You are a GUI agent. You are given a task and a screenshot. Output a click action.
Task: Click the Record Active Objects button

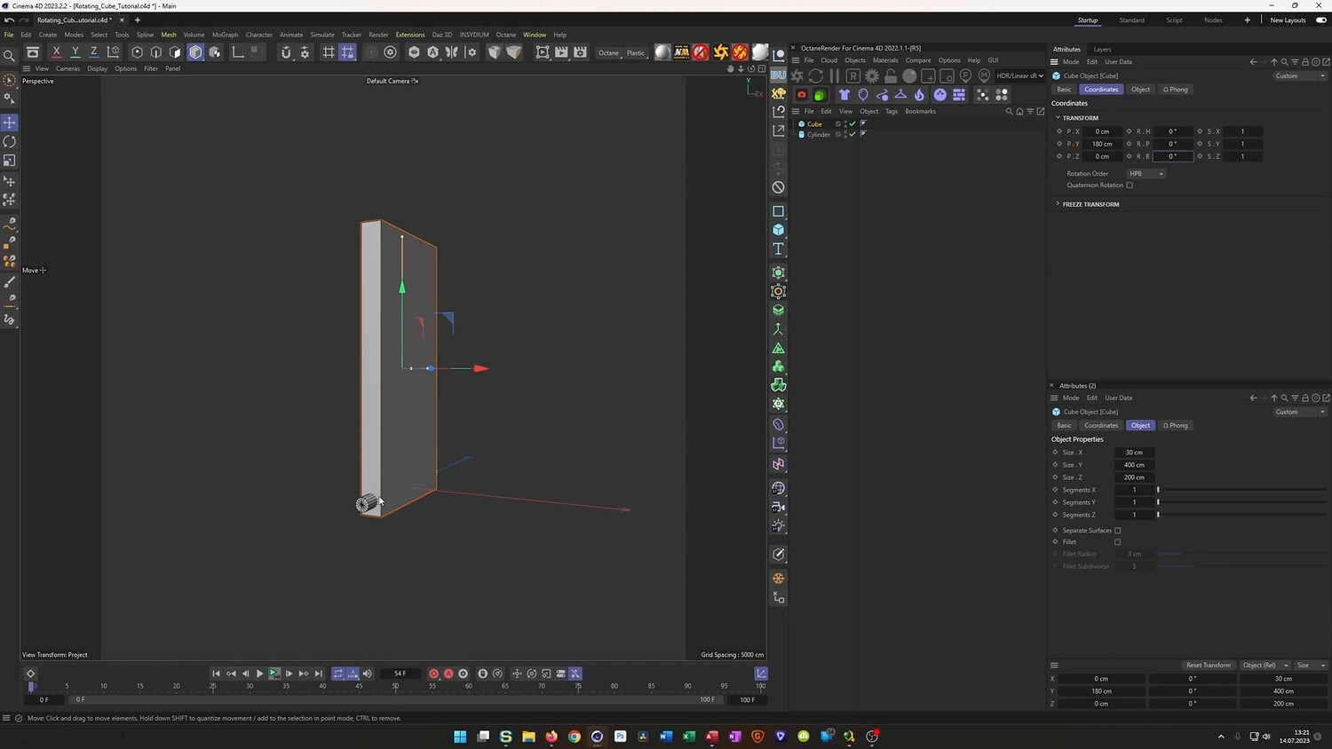pyautogui.click(x=434, y=674)
